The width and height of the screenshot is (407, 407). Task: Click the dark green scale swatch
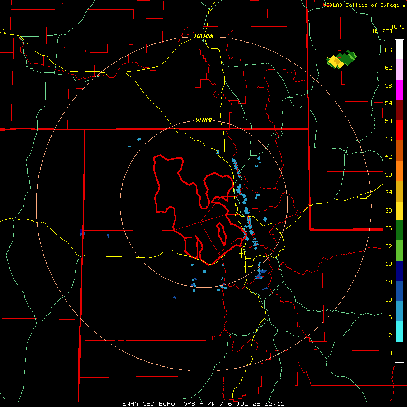click(x=399, y=230)
